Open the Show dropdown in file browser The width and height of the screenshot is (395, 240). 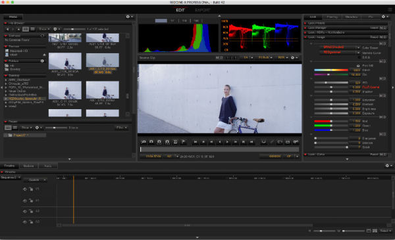[x=44, y=29]
